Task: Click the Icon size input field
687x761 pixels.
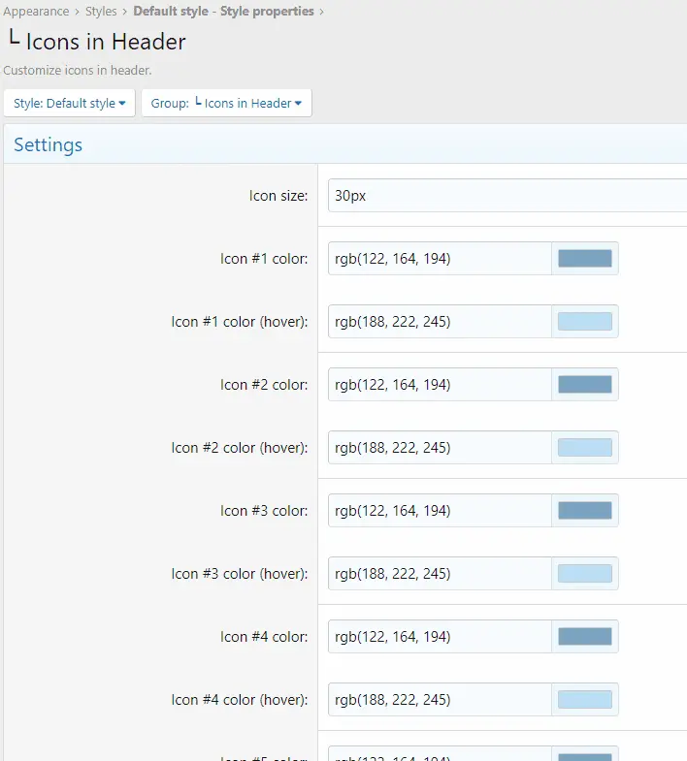Action: point(507,196)
